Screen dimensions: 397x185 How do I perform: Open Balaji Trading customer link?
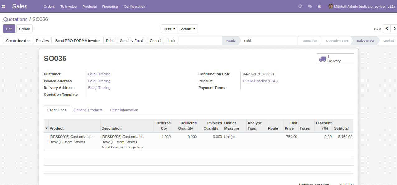tap(99, 74)
